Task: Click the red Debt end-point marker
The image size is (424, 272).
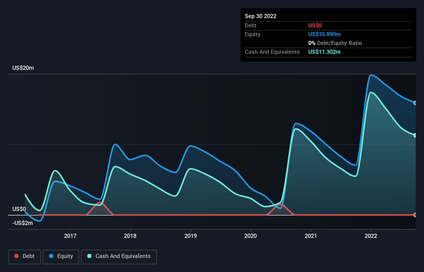Action: [415, 215]
